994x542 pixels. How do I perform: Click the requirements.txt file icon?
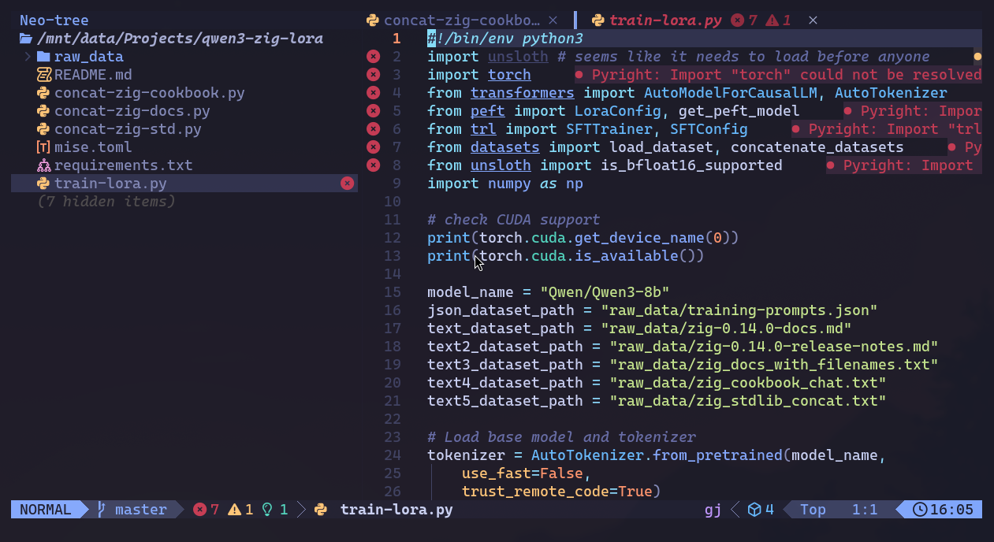[43, 165]
